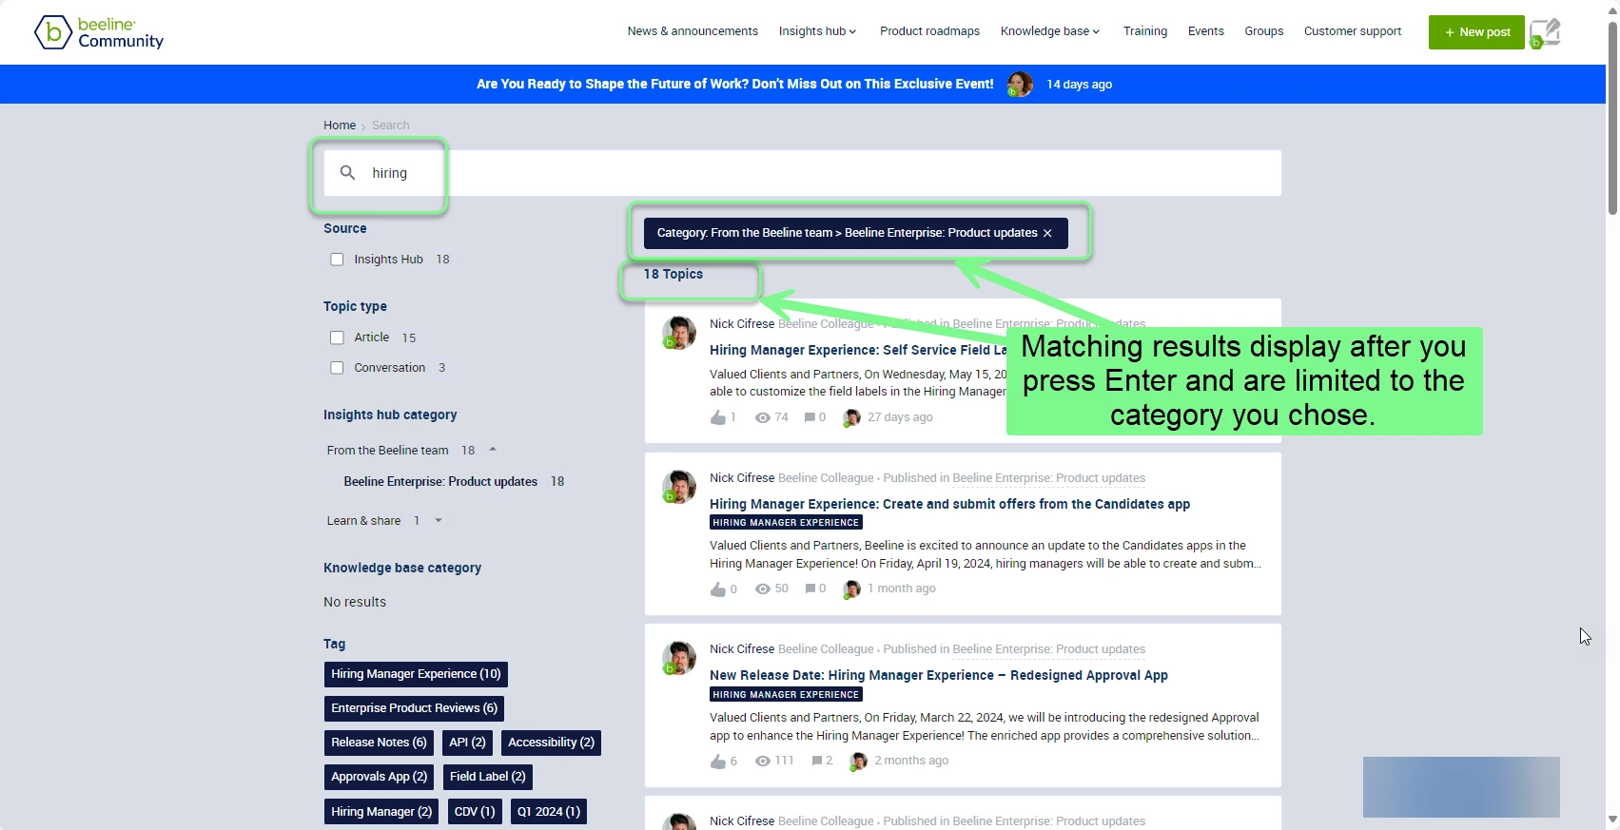Filter by Hiring Manager Experience (10) tag
This screenshot has width=1620, height=830.
[416, 674]
